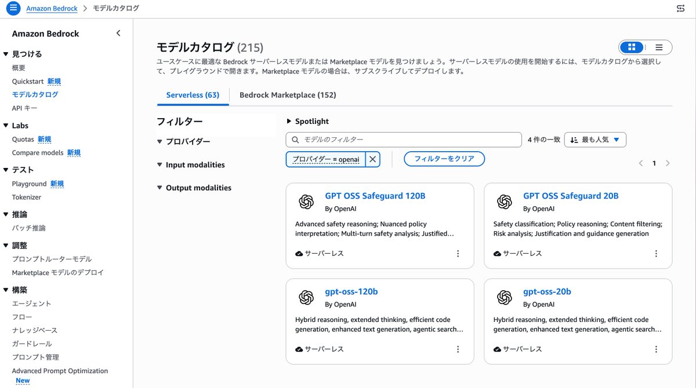The height and width of the screenshot is (388, 696).
Task: Open options menu for gpt-oss-120b card
Action: tap(458, 349)
